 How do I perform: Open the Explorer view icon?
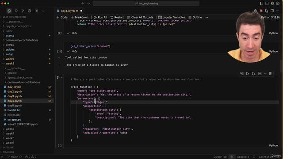coord(9,11)
